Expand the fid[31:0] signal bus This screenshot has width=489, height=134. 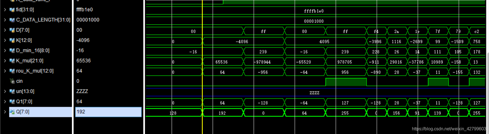5,10
